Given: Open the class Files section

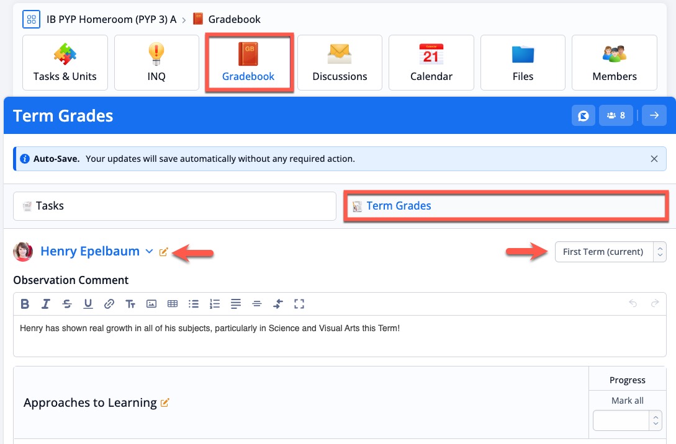Looking at the screenshot, I should (523, 62).
